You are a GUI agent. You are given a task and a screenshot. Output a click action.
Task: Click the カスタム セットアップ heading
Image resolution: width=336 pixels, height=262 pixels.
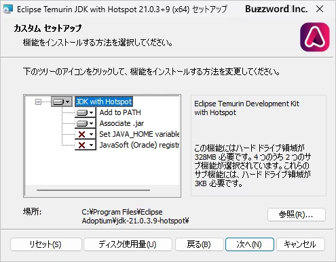[x=48, y=28]
